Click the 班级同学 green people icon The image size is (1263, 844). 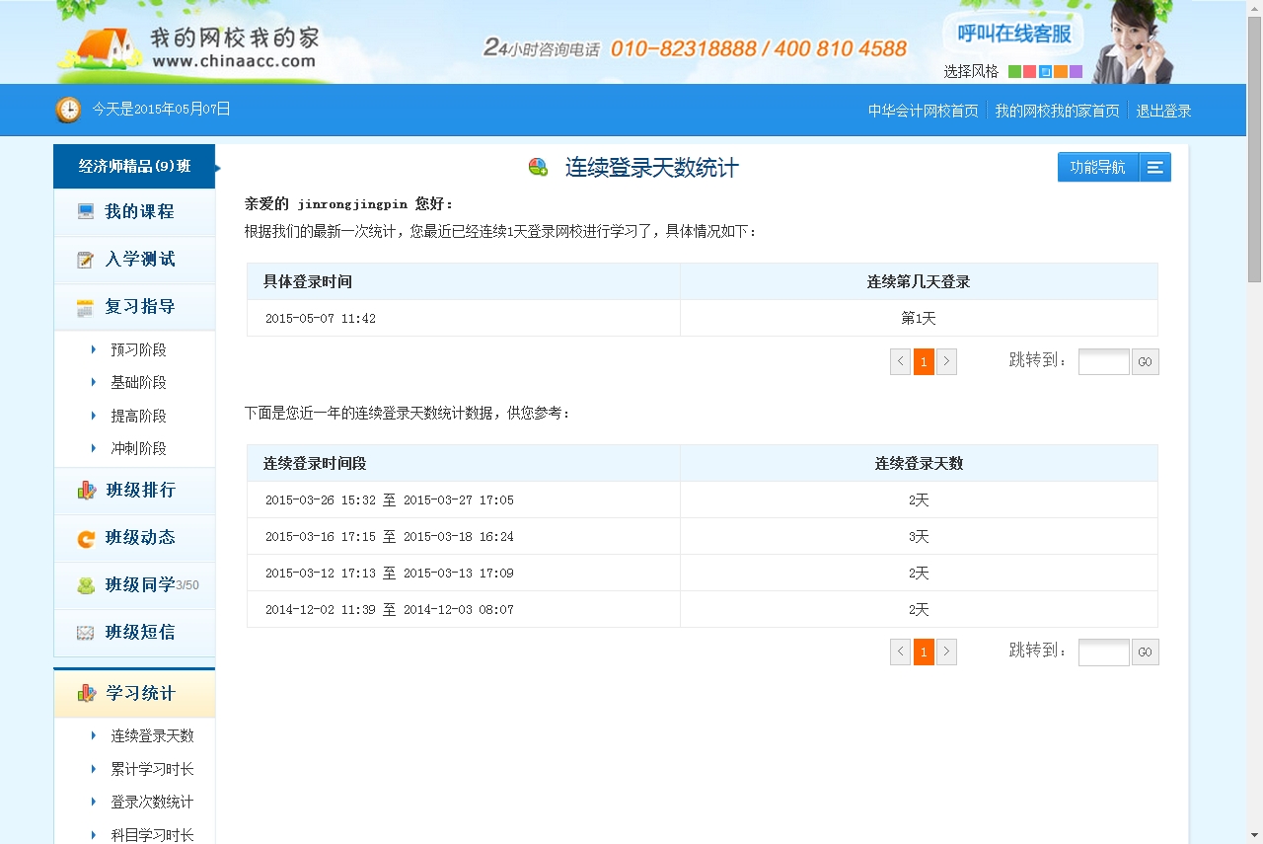point(86,585)
